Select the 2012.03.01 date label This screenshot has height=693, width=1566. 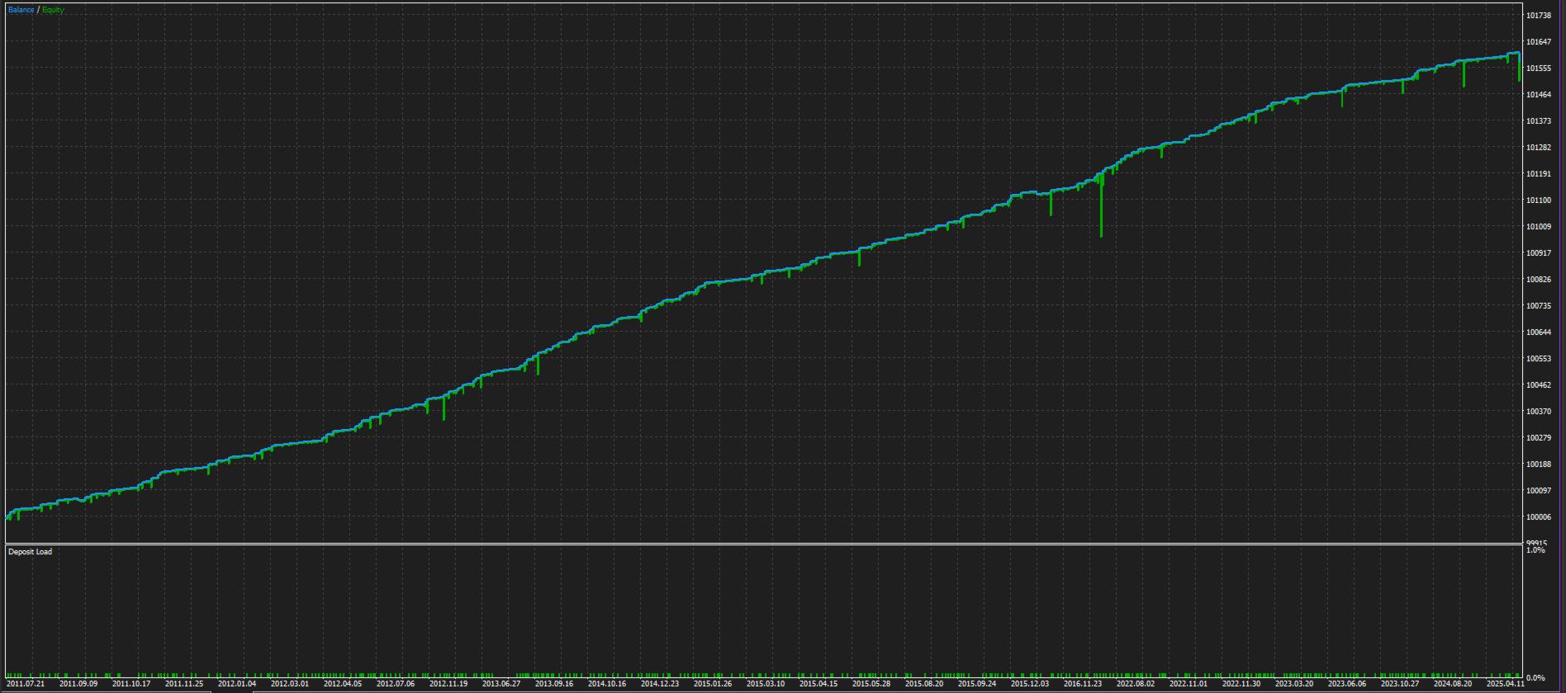[x=290, y=684]
